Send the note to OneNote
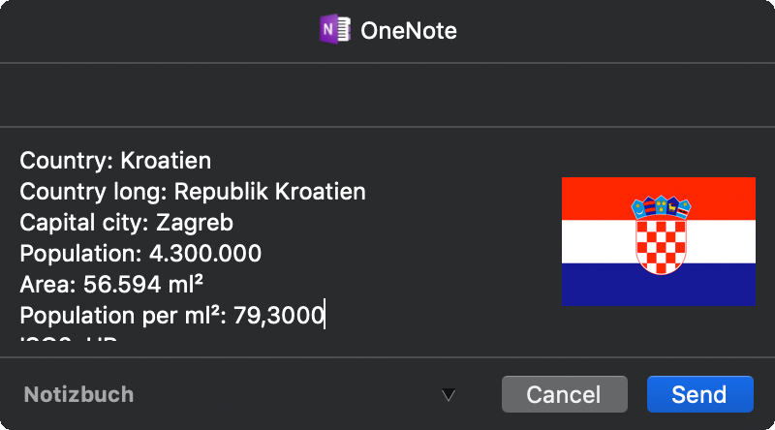The width and height of the screenshot is (775, 430). [x=699, y=394]
